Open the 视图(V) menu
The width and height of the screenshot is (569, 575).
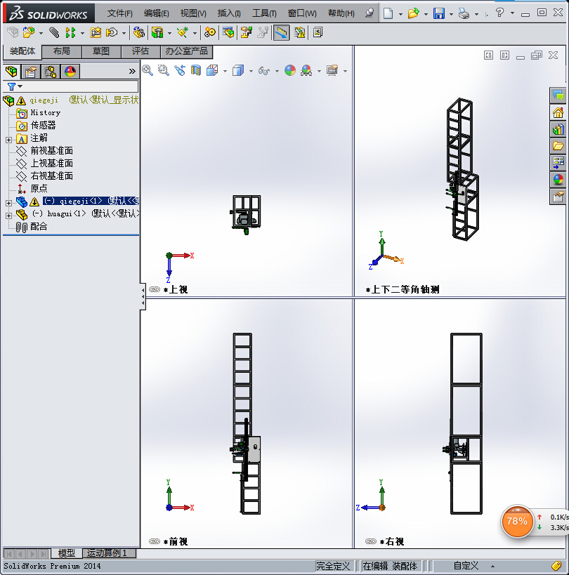(x=193, y=13)
